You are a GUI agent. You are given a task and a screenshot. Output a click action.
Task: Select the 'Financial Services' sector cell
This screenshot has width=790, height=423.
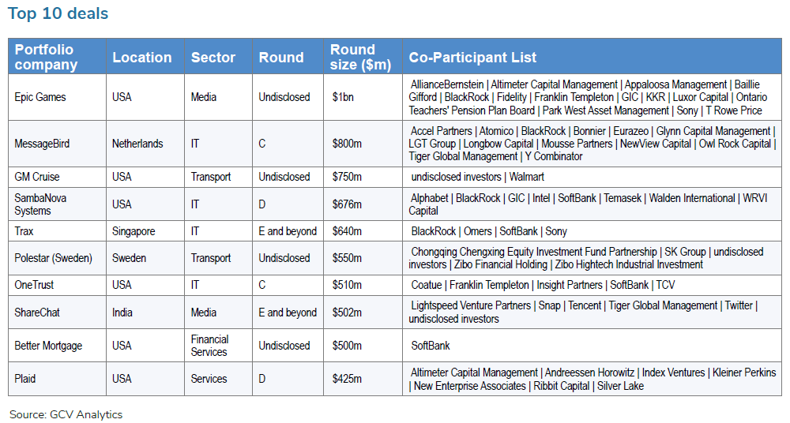point(209,346)
